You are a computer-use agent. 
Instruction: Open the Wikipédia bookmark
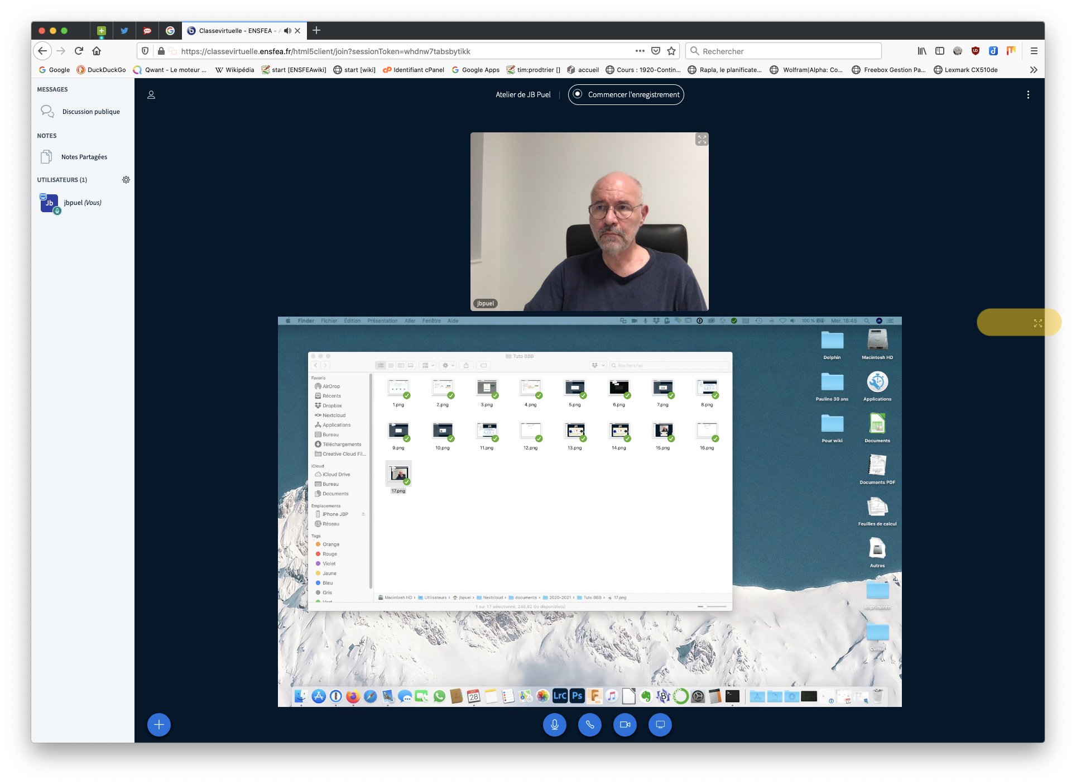(x=234, y=70)
